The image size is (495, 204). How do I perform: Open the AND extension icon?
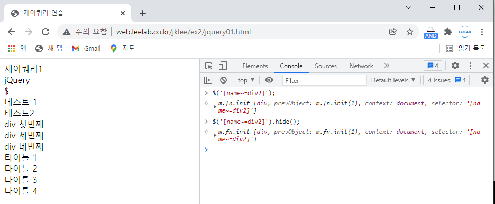click(x=430, y=32)
